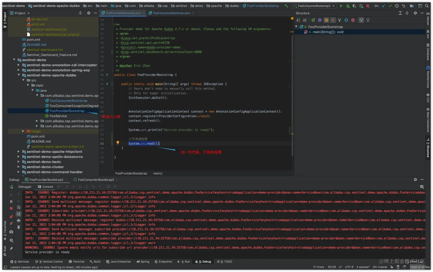Stop the debug session red square
This screenshot has height=272, width=433.
pos(11,209)
